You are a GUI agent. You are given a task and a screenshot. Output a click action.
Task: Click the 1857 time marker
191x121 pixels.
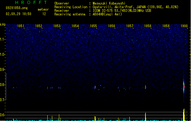click(x=130, y=26)
